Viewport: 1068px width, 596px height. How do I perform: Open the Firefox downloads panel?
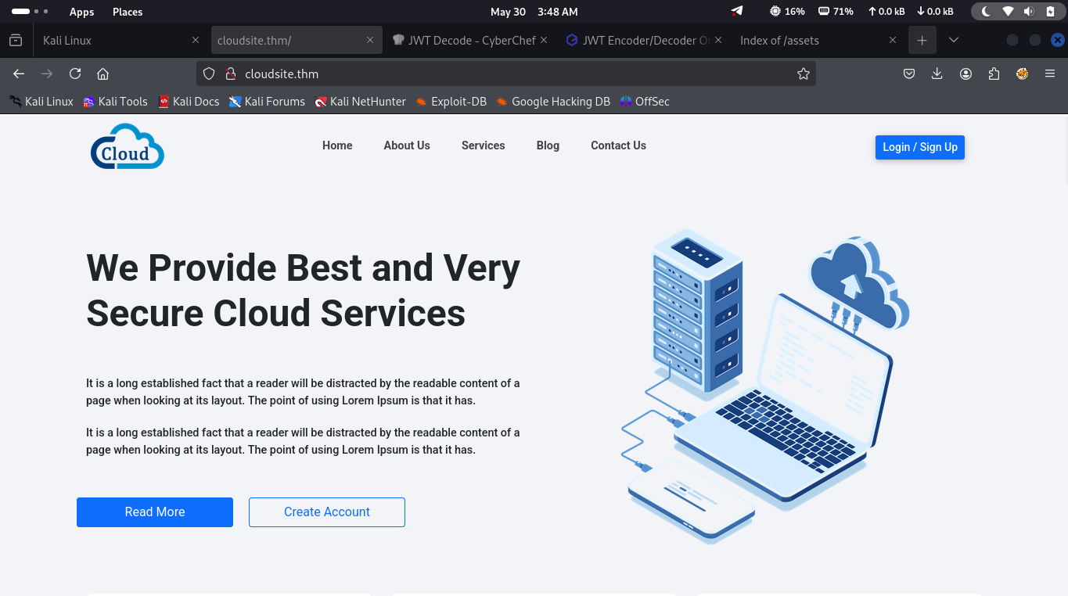point(937,74)
